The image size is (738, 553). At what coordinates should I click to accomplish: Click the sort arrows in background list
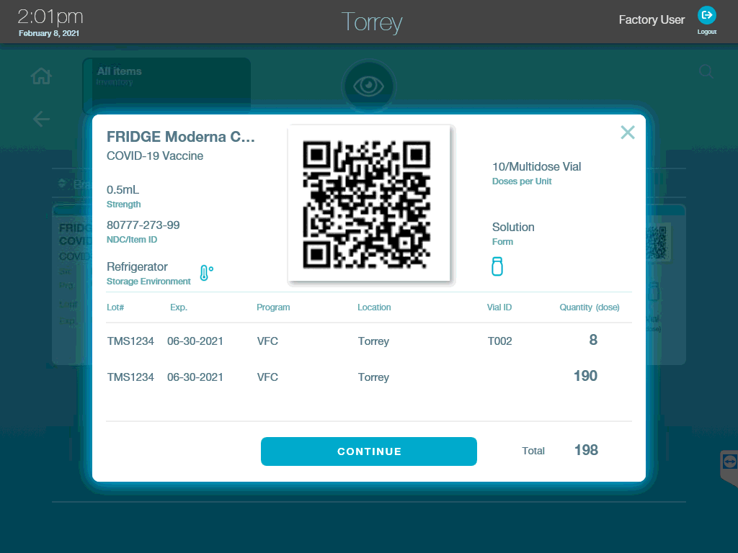pyautogui.click(x=62, y=184)
